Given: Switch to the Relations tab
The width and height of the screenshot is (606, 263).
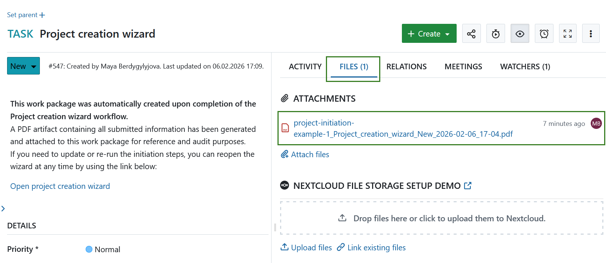Looking at the screenshot, I should (406, 67).
